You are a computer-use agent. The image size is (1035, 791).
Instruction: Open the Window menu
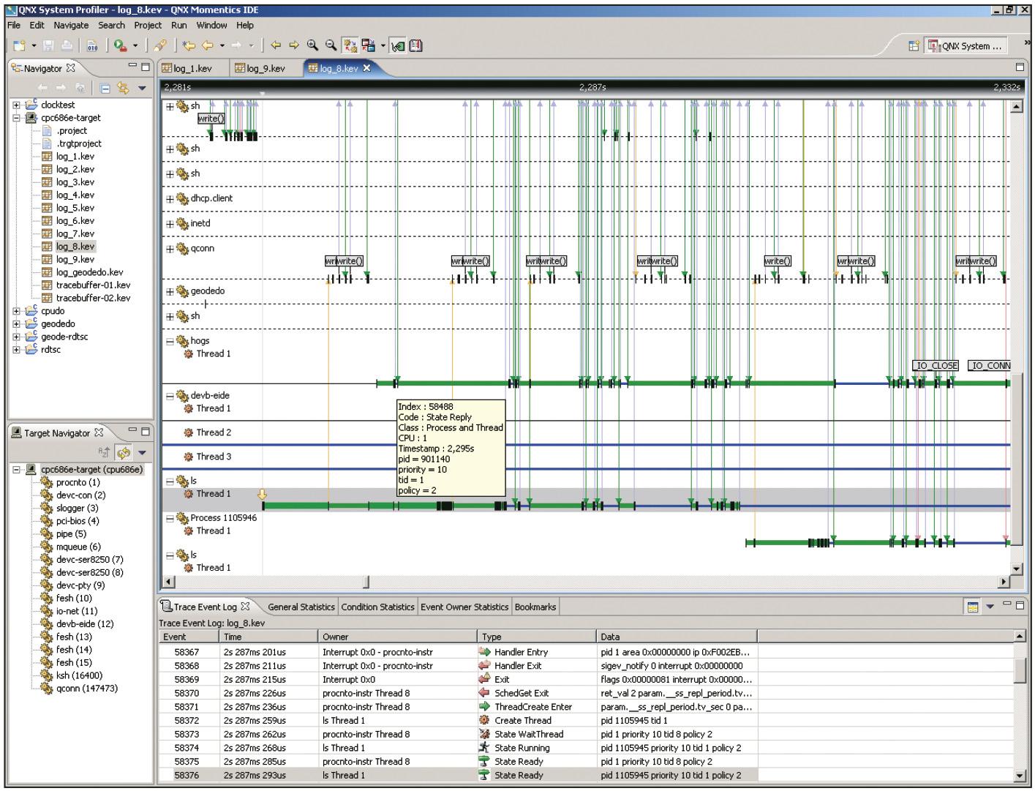[x=211, y=25]
